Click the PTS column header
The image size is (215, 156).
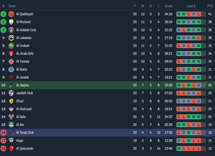(210, 6)
